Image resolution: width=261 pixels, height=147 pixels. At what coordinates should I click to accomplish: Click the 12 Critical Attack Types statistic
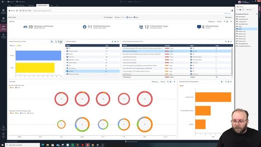[x=153, y=27]
